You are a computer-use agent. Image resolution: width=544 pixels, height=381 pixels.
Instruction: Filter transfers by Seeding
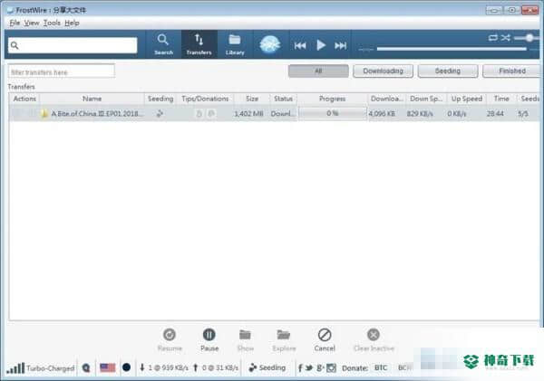(448, 71)
